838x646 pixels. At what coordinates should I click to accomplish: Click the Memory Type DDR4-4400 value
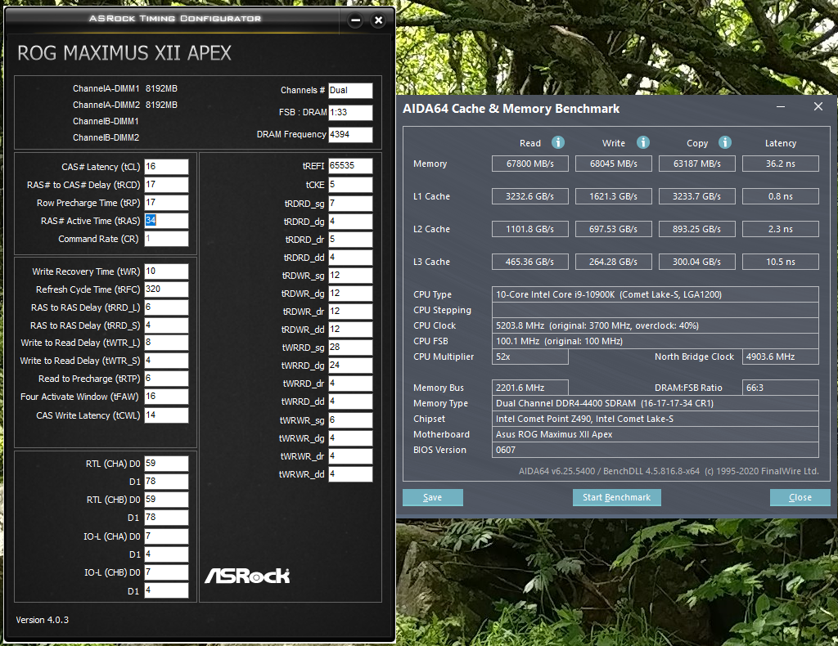[x=656, y=403]
